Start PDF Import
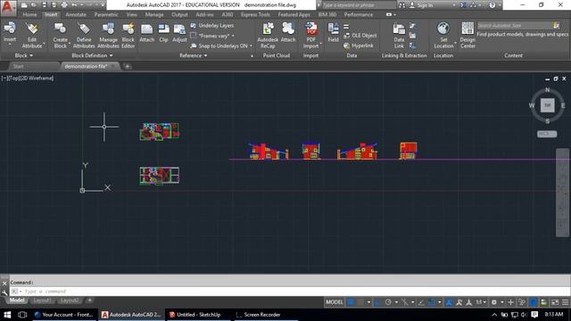Screen dimensions: 571x321 tap(310, 36)
